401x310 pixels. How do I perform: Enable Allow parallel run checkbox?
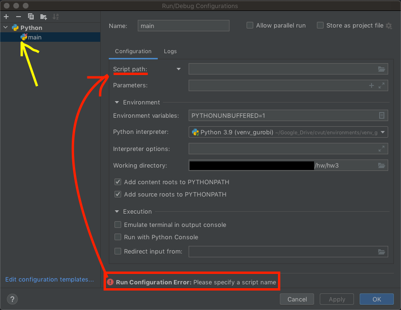point(250,26)
